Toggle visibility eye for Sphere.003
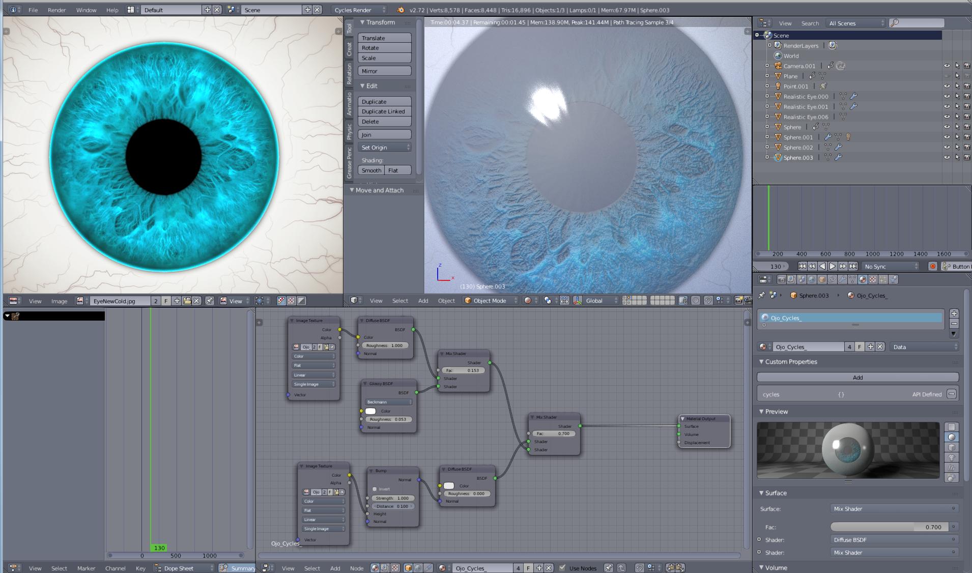Image resolution: width=972 pixels, height=573 pixels. click(947, 157)
